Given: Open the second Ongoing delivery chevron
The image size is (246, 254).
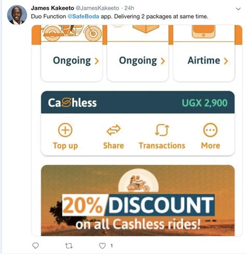Looking at the screenshot, I should coord(162,61).
